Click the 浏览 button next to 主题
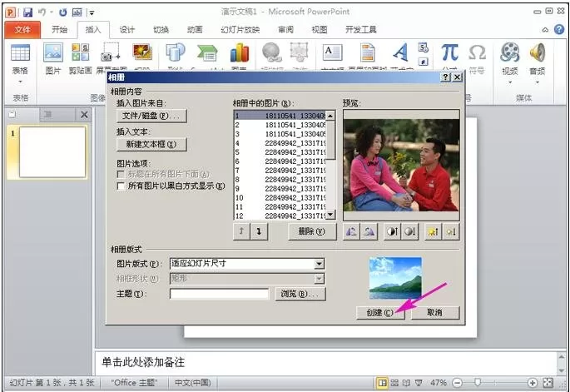This screenshot has height=392, width=570. pyautogui.click(x=300, y=294)
